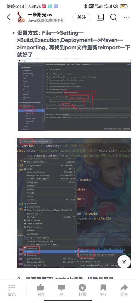Tap the author name 一米阳光zw

[40, 14]
